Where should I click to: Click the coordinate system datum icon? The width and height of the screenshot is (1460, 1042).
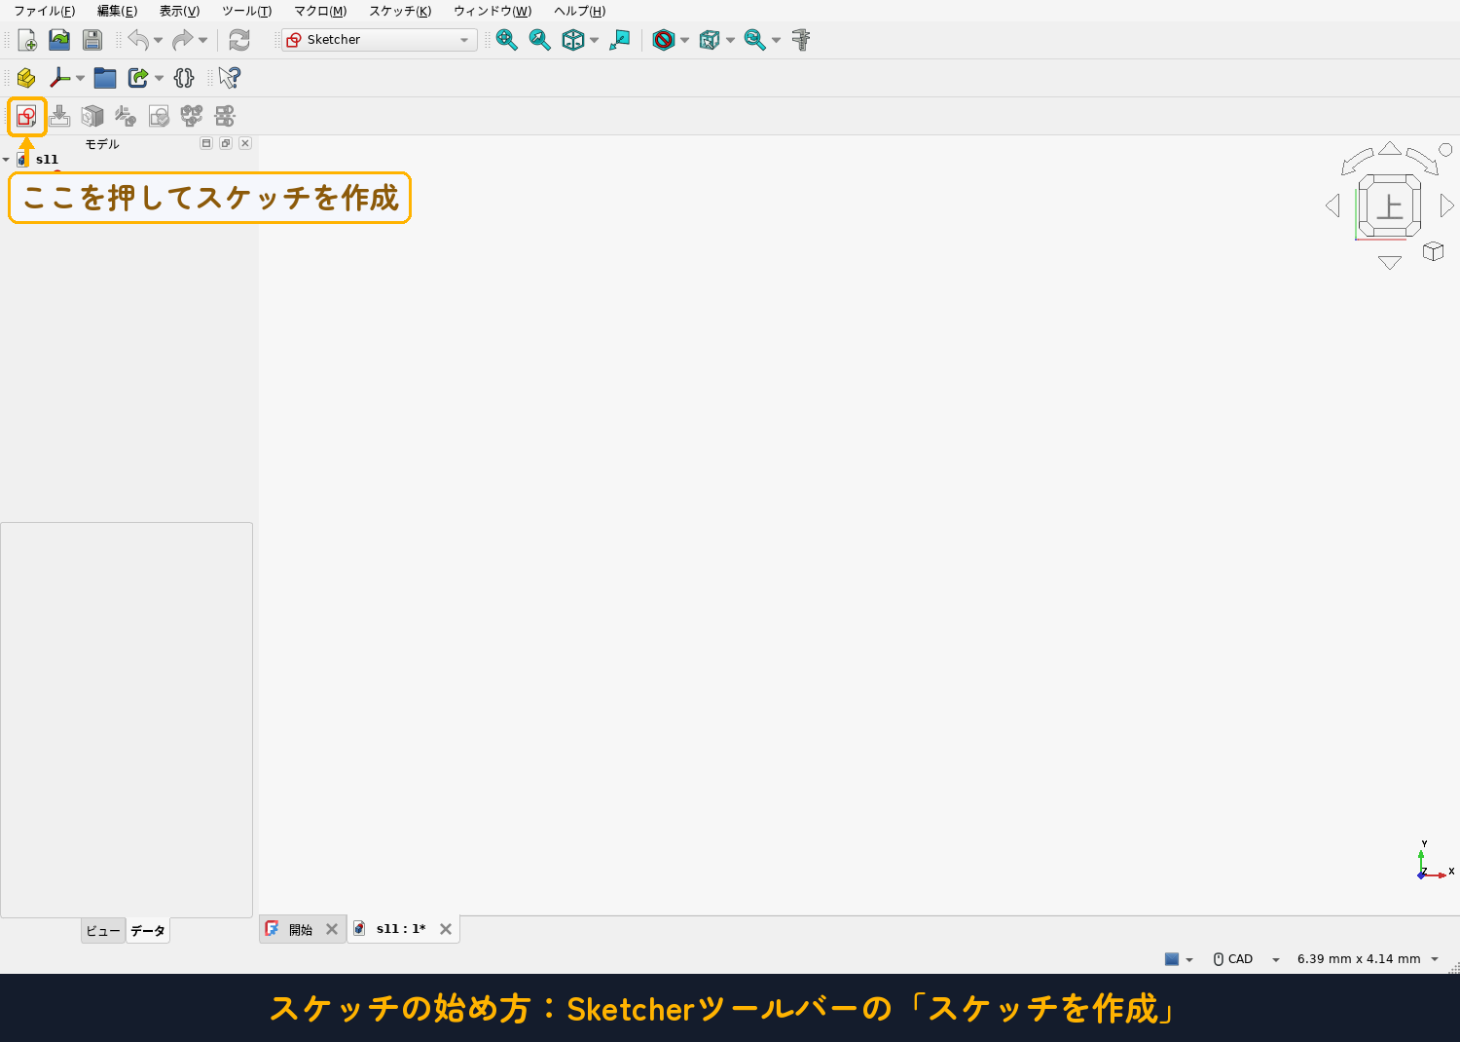(x=60, y=78)
